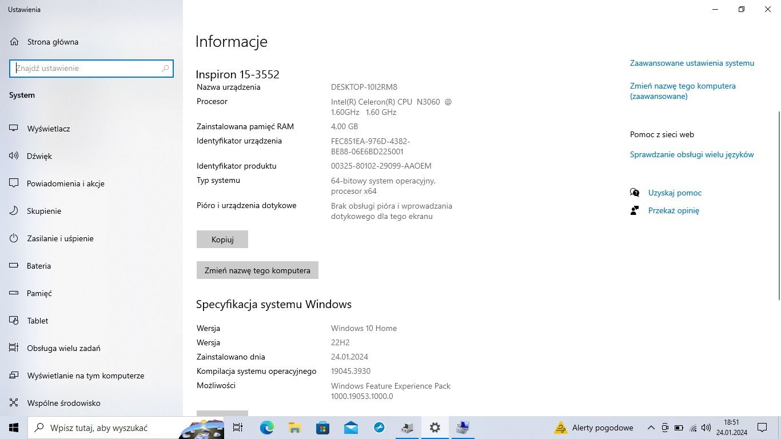Click product ID 00325-80102-29099-AAOEM

tap(381, 166)
